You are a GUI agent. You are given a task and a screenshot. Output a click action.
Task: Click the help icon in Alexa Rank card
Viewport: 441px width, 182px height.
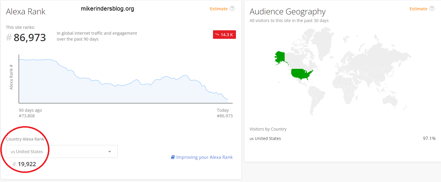232,9
